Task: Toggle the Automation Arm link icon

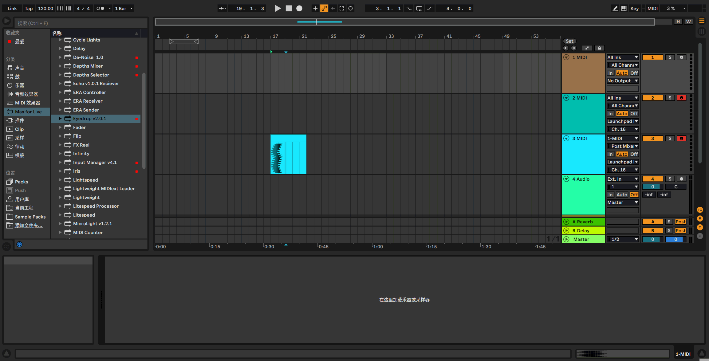Action: (x=324, y=8)
